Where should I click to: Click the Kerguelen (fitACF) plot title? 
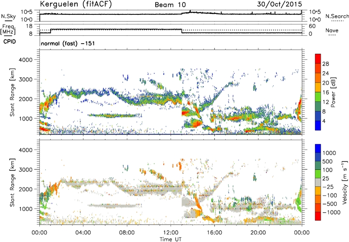tap(75, 4)
